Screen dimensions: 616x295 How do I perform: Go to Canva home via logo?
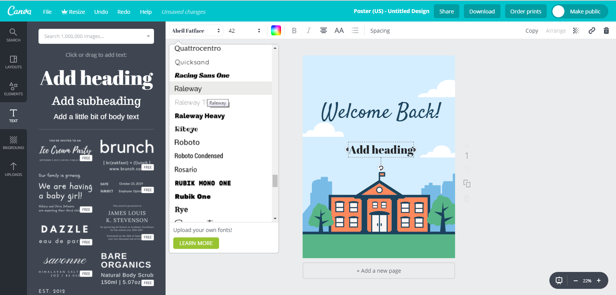(x=19, y=11)
